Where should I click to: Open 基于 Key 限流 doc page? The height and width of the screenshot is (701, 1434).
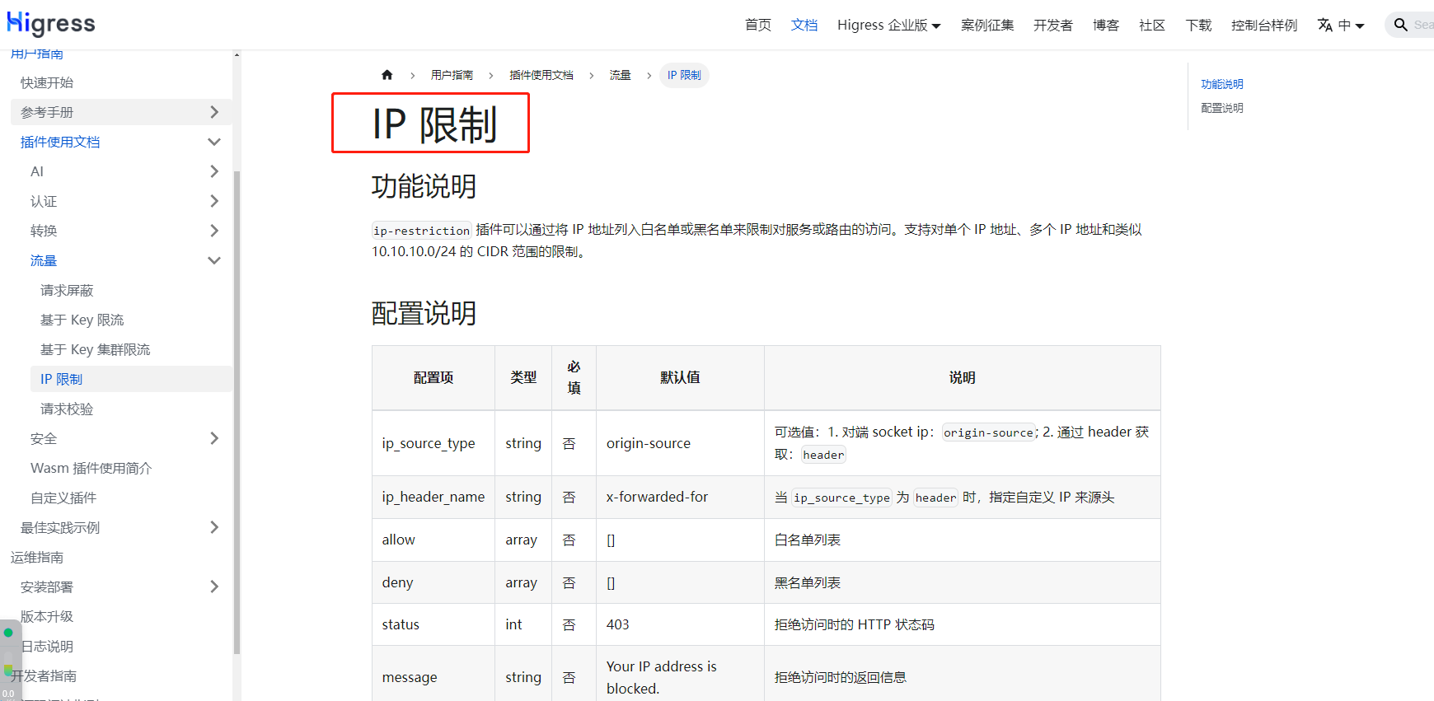click(82, 320)
